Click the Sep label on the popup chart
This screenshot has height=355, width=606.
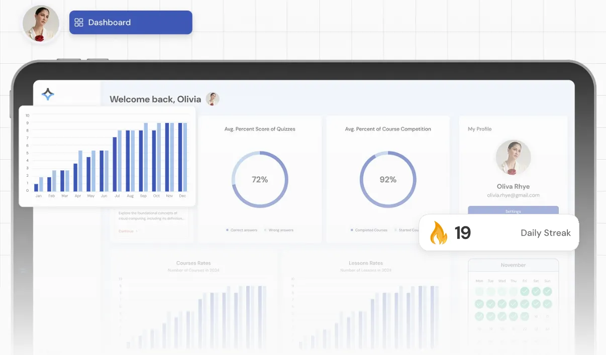pos(143,196)
